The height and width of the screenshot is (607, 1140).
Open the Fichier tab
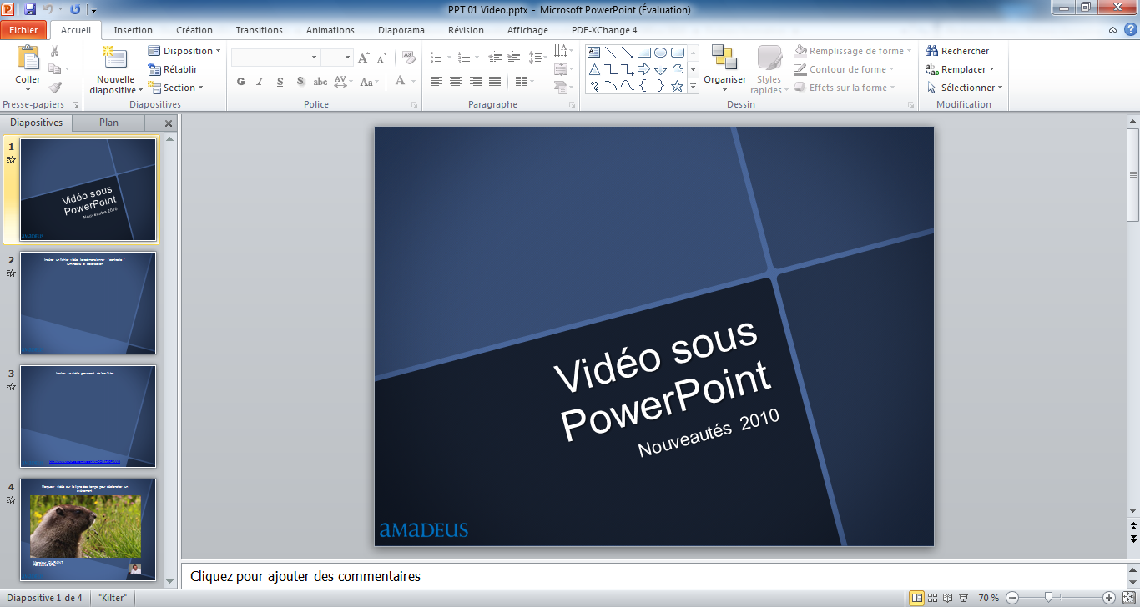[x=23, y=30]
